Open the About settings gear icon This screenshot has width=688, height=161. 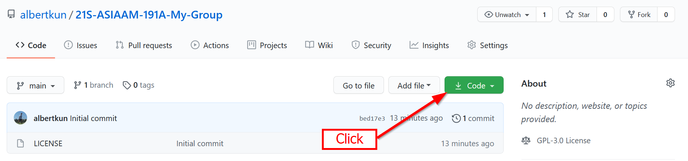(670, 83)
